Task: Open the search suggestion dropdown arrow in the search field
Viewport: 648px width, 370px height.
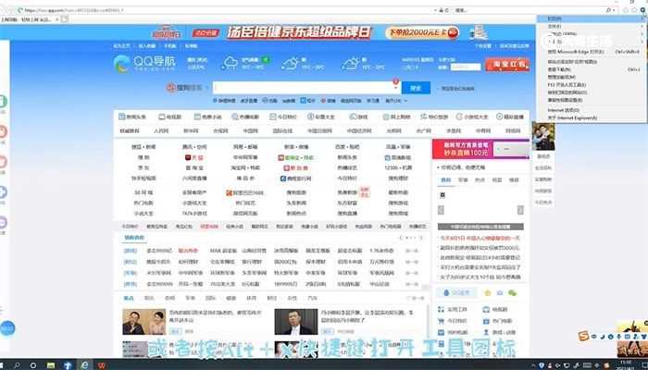Action: tap(395, 88)
